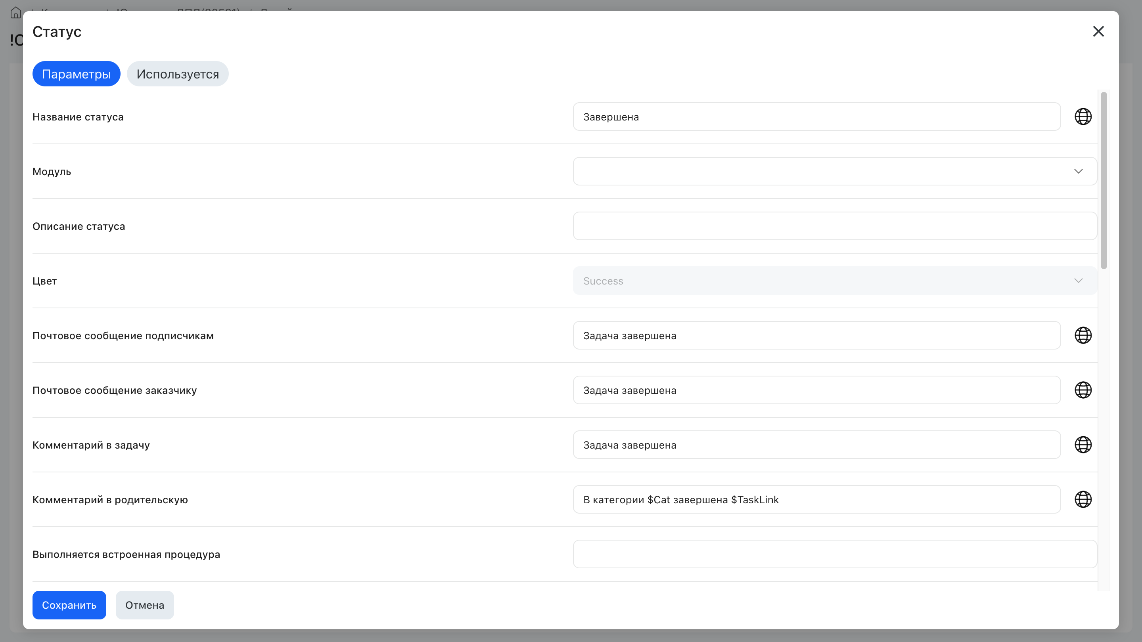Image resolution: width=1142 pixels, height=642 pixels.
Task: Open the Цвет Success dropdown
Action: pos(835,281)
